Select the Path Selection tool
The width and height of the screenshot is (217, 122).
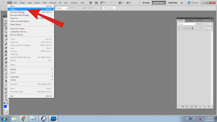tap(6, 81)
